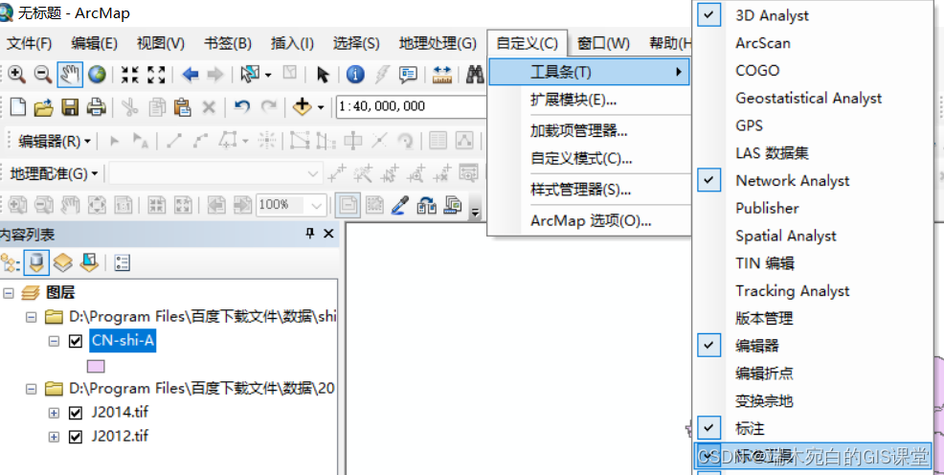The image size is (944, 475).
Task: List layers by drawing order
Action: pos(11,262)
